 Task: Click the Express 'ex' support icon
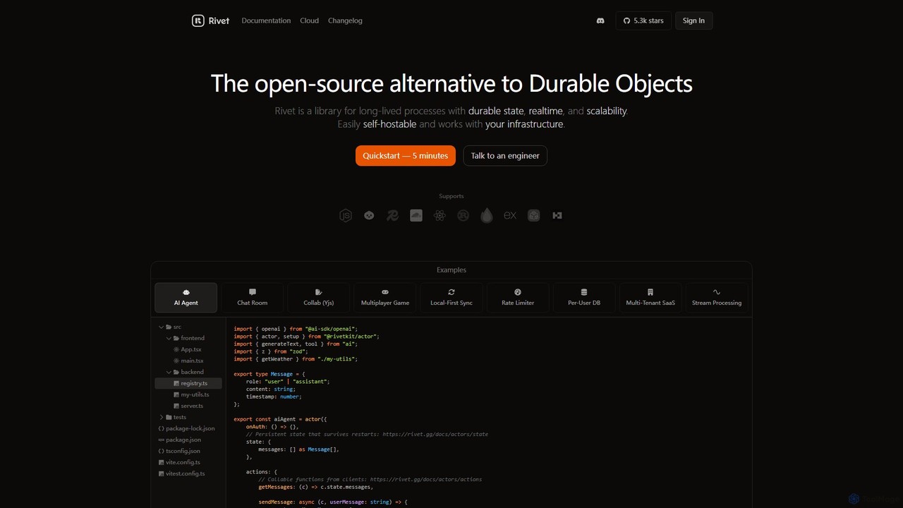pyautogui.click(x=510, y=215)
